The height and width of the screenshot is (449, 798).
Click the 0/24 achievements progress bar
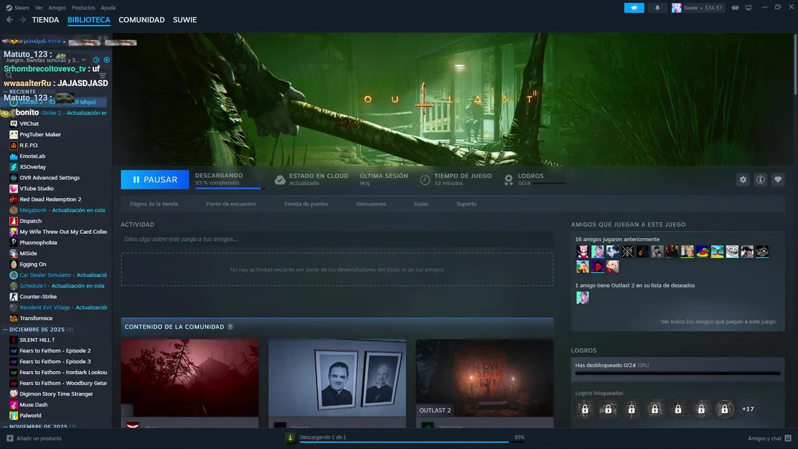point(678,373)
